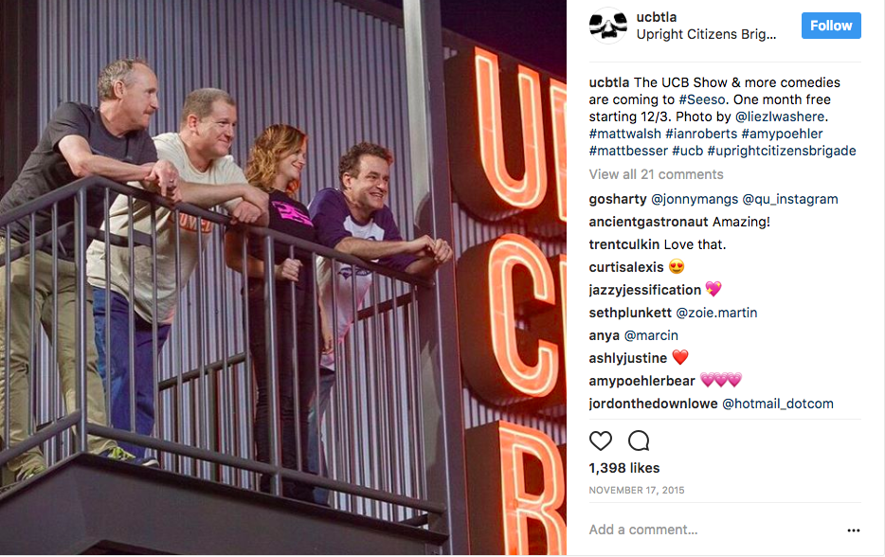The width and height of the screenshot is (885, 557).
Task: Visit amypoehlerbear commenter profile
Action: [641, 381]
